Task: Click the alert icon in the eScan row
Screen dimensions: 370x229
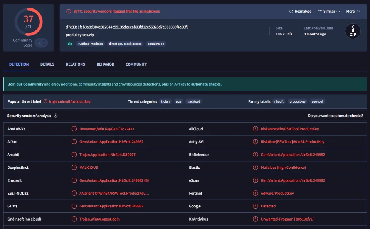Action: point(255,180)
